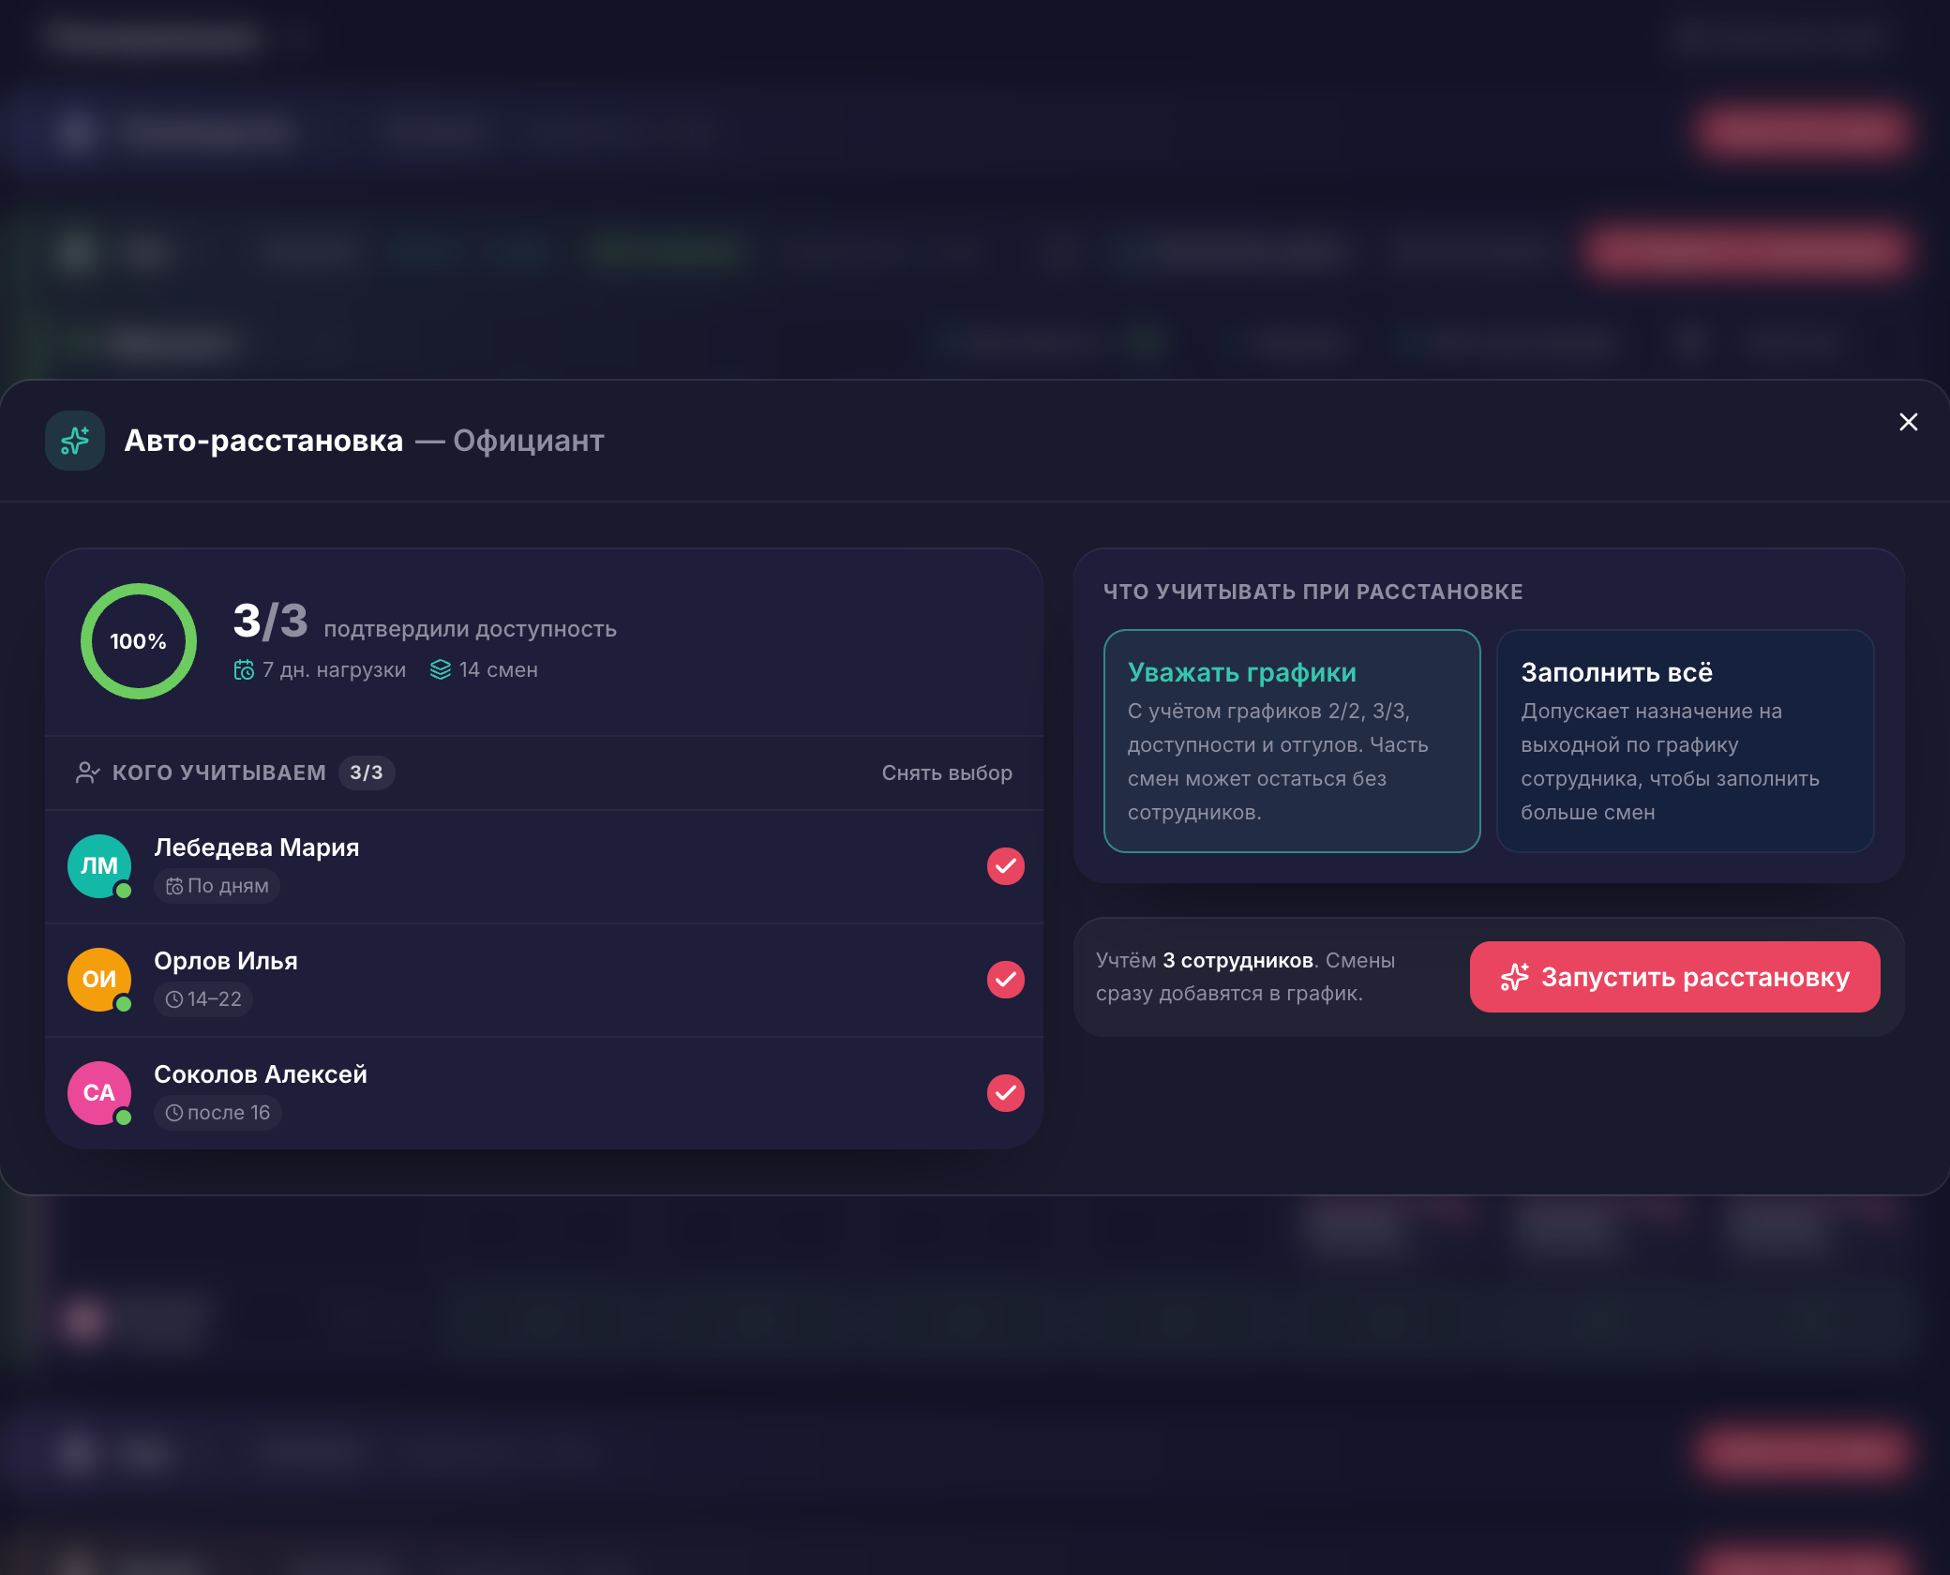Uncheck Лебедева Мария

tap(1006, 866)
